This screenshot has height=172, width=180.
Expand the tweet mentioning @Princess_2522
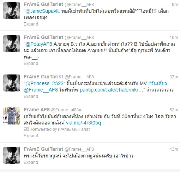click(31, 96)
